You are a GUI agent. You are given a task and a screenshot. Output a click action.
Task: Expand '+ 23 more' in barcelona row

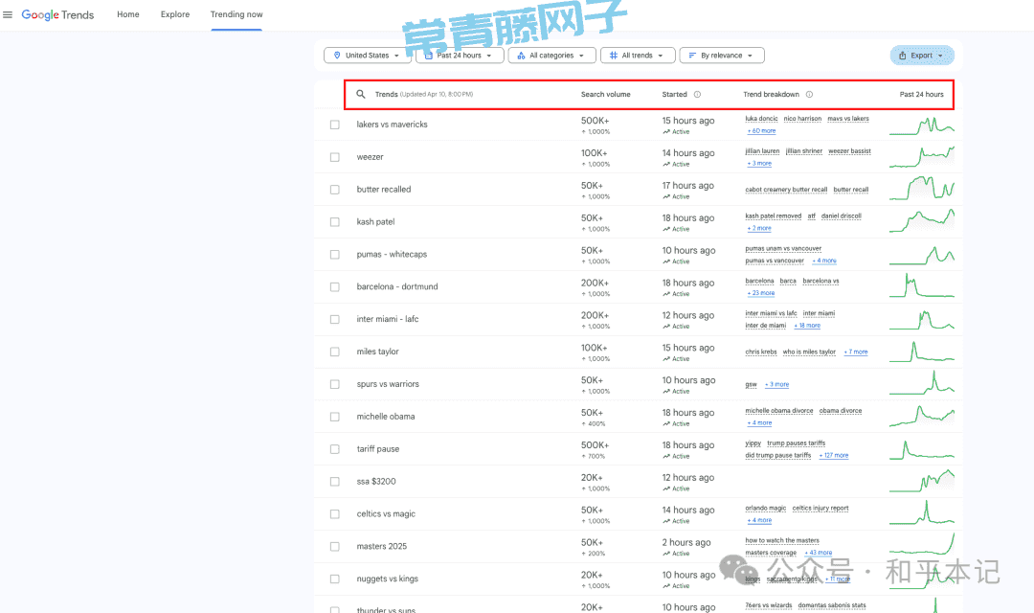[761, 293]
